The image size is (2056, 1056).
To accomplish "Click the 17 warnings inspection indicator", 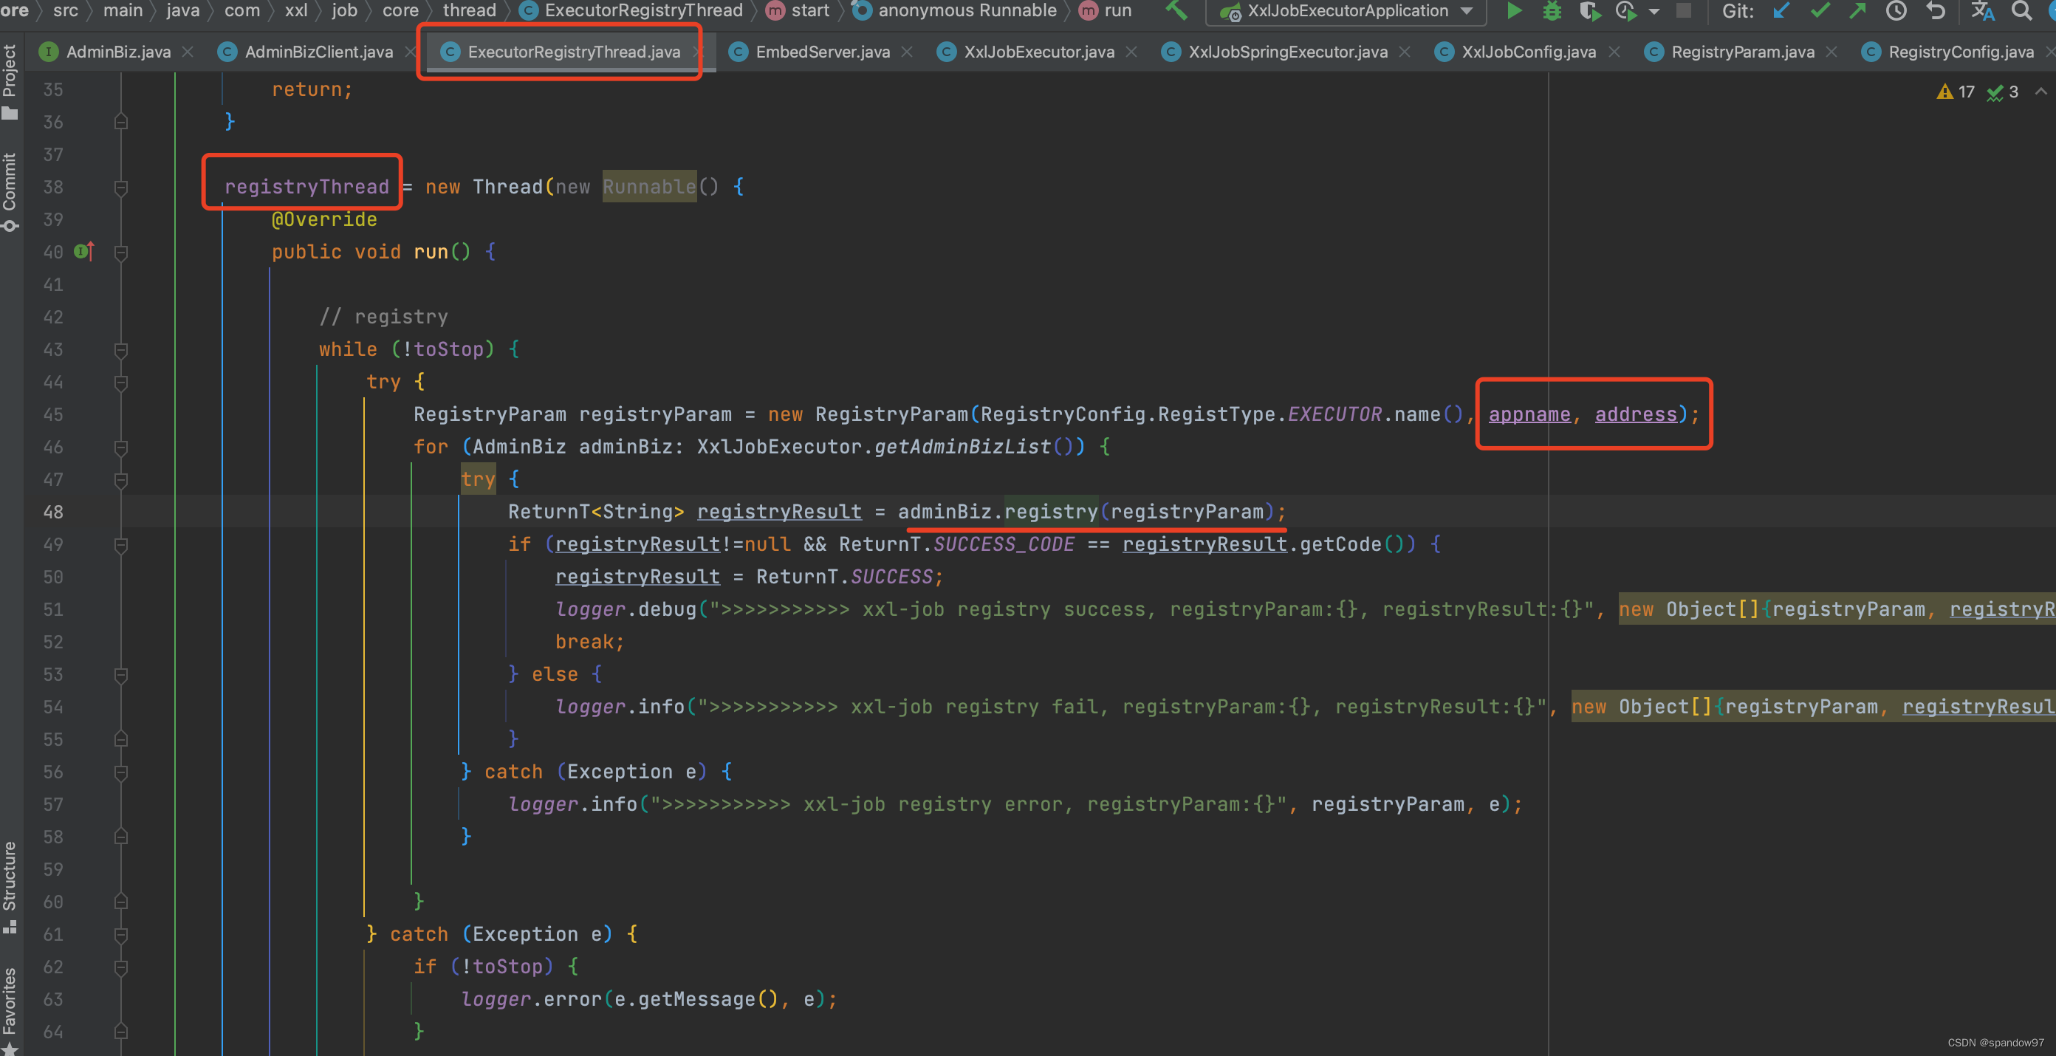I will 1956,92.
